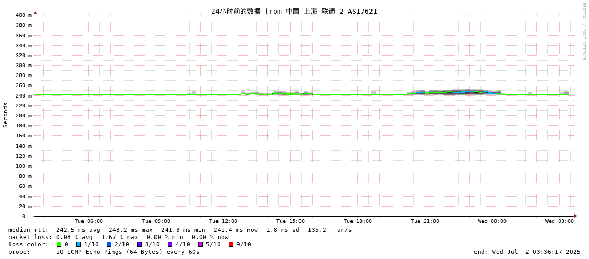Click the red 9/10 loss swatch
589x259 pixels.
click(231, 244)
